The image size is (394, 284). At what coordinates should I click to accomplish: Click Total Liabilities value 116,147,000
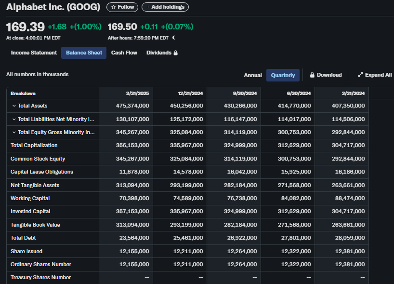coord(240,119)
